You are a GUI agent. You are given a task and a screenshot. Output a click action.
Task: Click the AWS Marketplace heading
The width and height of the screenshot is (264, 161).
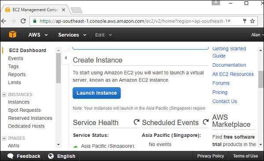coord(231,121)
